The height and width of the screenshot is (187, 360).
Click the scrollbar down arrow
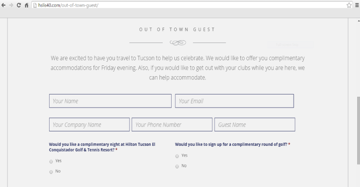point(358,185)
